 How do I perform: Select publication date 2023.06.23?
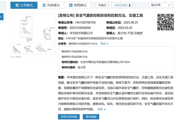click(x=131, y=23)
